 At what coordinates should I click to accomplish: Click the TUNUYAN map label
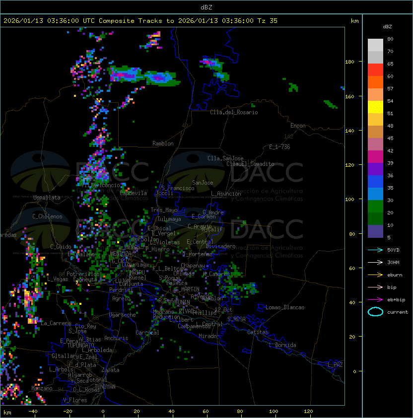point(105,386)
